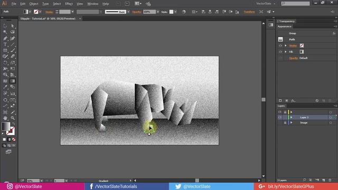Select the Column Graph tool

coord(13,93)
